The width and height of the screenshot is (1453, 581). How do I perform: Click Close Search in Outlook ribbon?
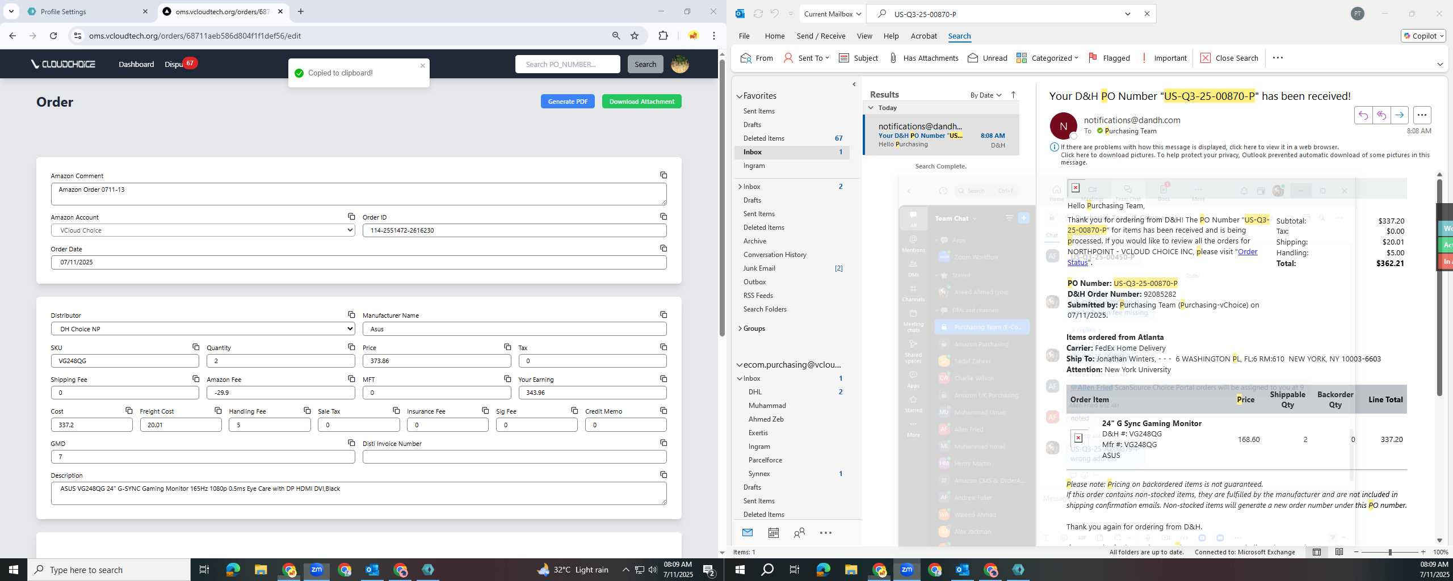point(1229,58)
